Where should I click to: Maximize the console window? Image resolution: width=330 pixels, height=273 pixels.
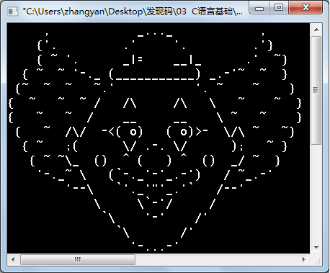[x=279, y=8]
